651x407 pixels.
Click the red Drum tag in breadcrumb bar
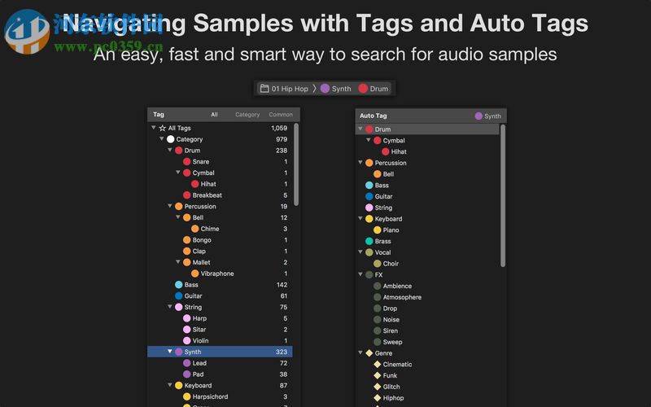374,89
